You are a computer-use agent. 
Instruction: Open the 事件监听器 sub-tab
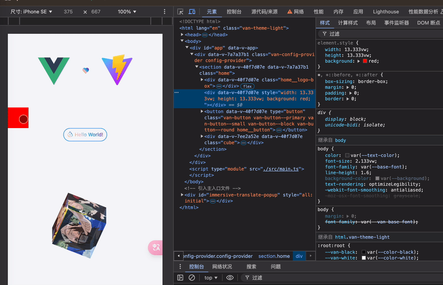tap(396, 23)
